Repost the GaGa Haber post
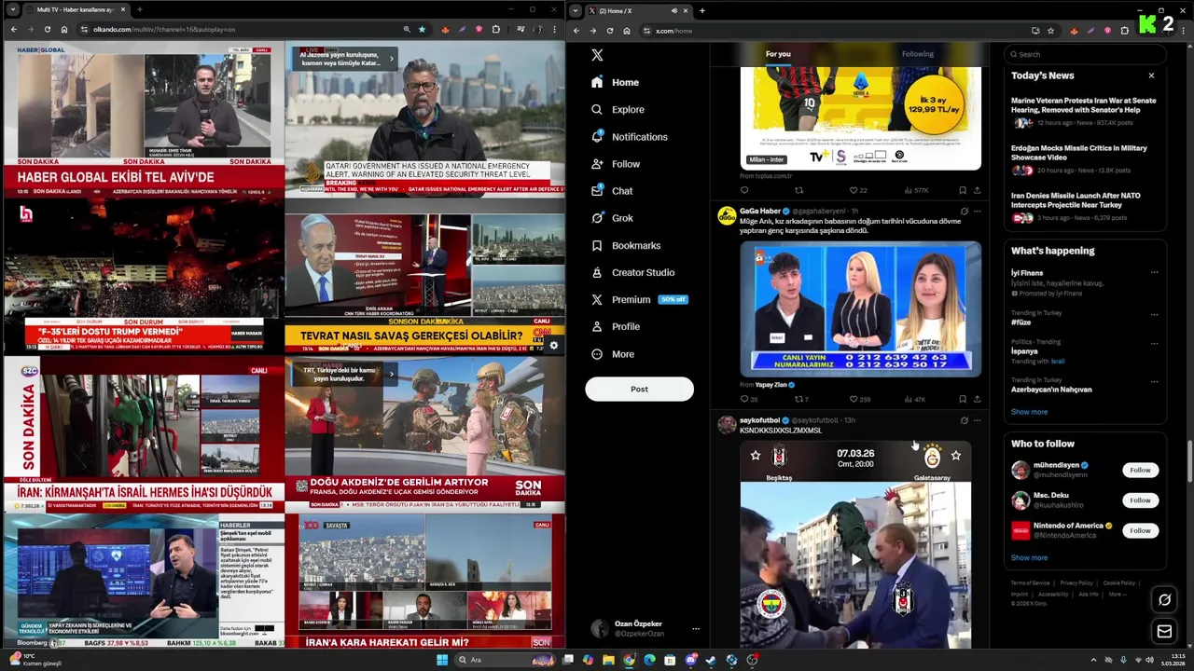This screenshot has height=671, width=1194. (x=798, y=399)
